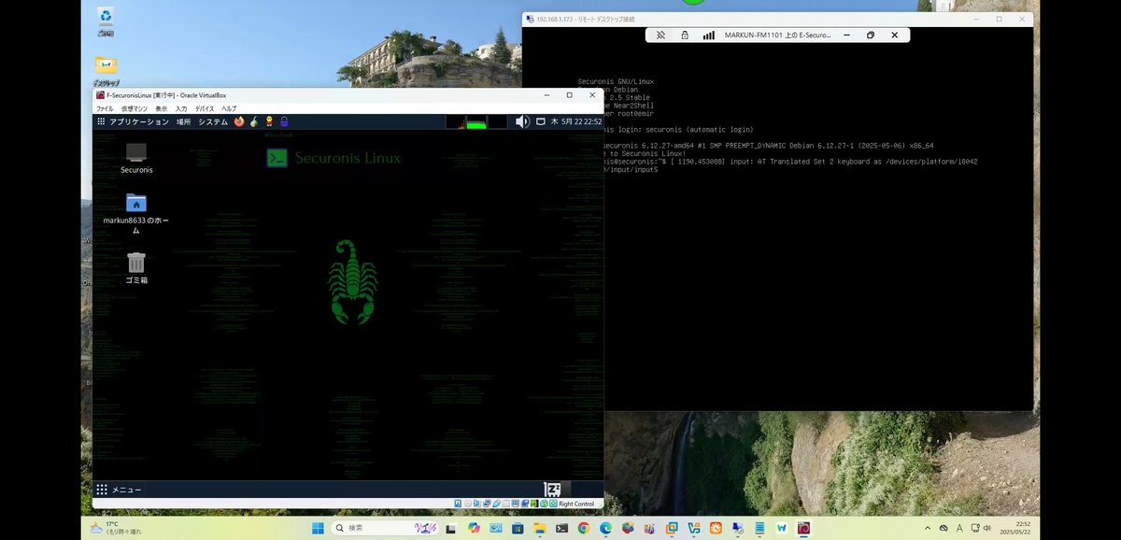The height and width of the screenshot is (540, 1121).
Task: Open ヘルプ menu in VirtualBox
Action: click(x=229, y=108)
